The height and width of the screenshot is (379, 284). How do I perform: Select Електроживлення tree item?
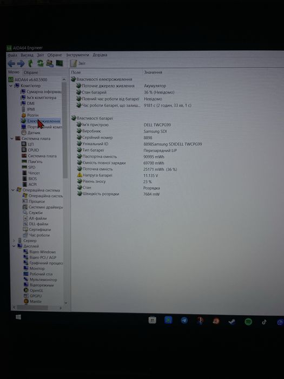tap(41, 121)
